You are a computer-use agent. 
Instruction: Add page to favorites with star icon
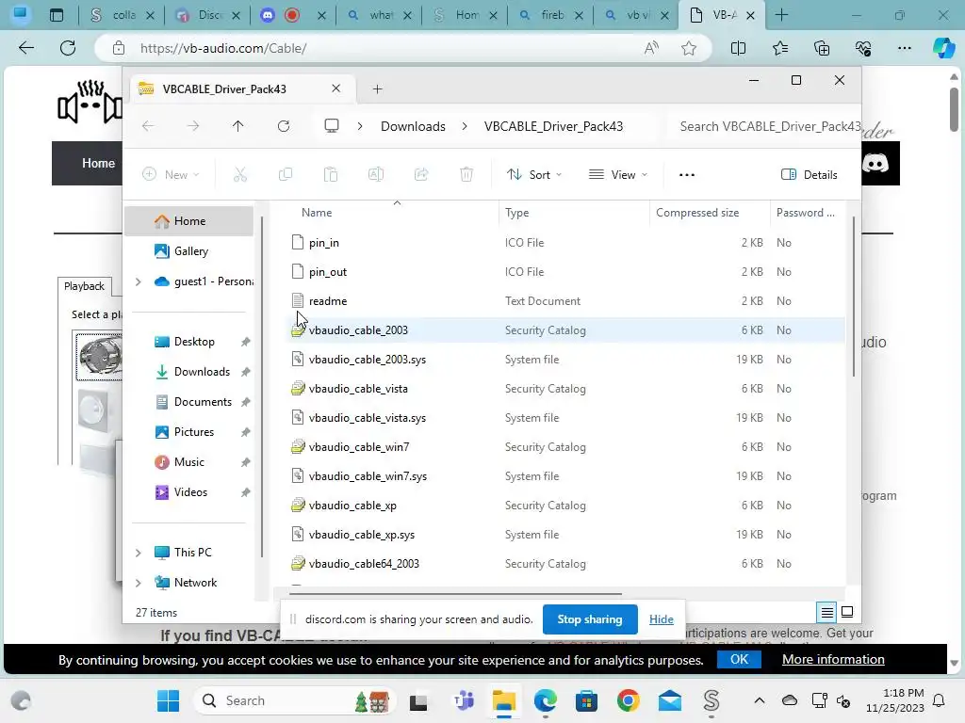(689, 48)
